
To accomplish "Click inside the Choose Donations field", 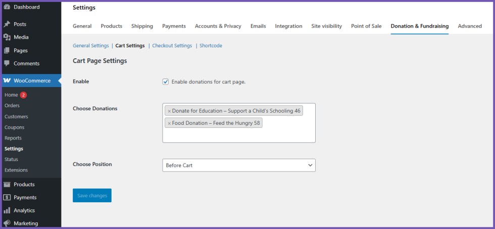I will click(238, 135).
